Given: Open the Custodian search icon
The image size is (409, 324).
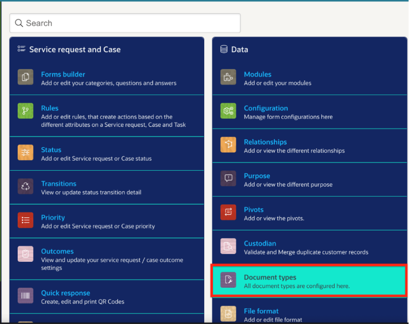Looking at the screenshot, I should click(228, 246).
